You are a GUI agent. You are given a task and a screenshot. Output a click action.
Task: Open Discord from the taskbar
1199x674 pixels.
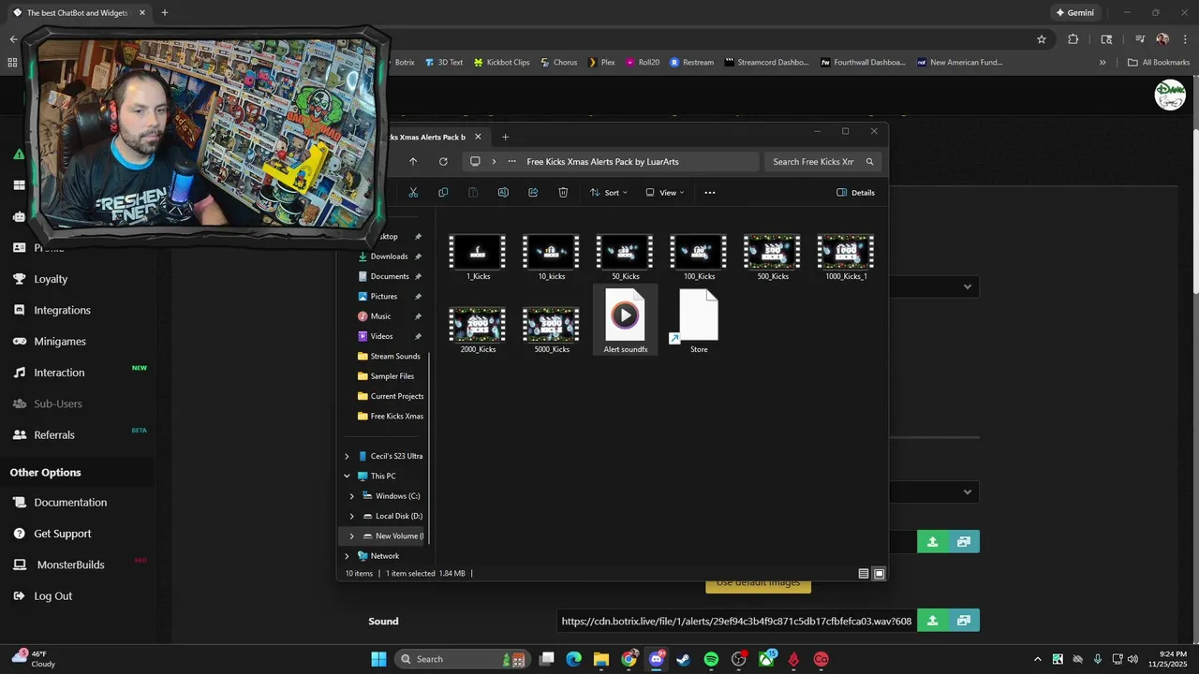click(656, 659)
